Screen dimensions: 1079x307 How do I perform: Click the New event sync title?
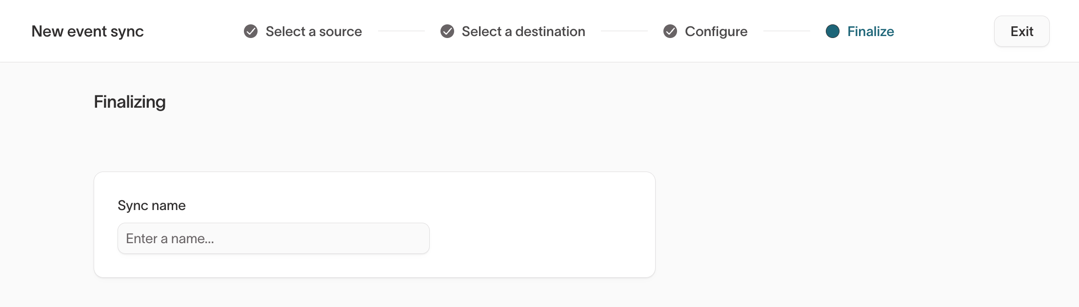coord(88,31)
